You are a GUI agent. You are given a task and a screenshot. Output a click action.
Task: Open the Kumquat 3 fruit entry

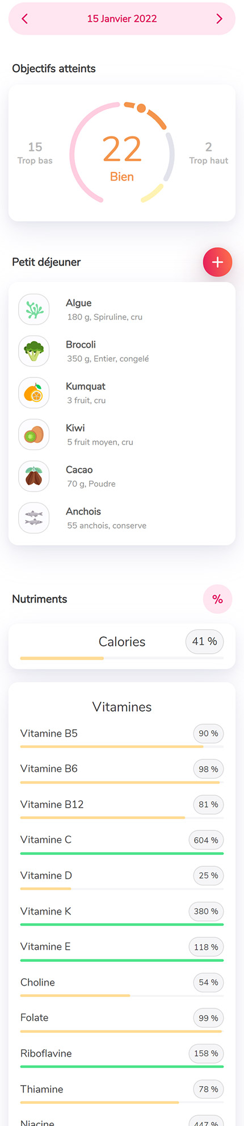pos(122,393)
